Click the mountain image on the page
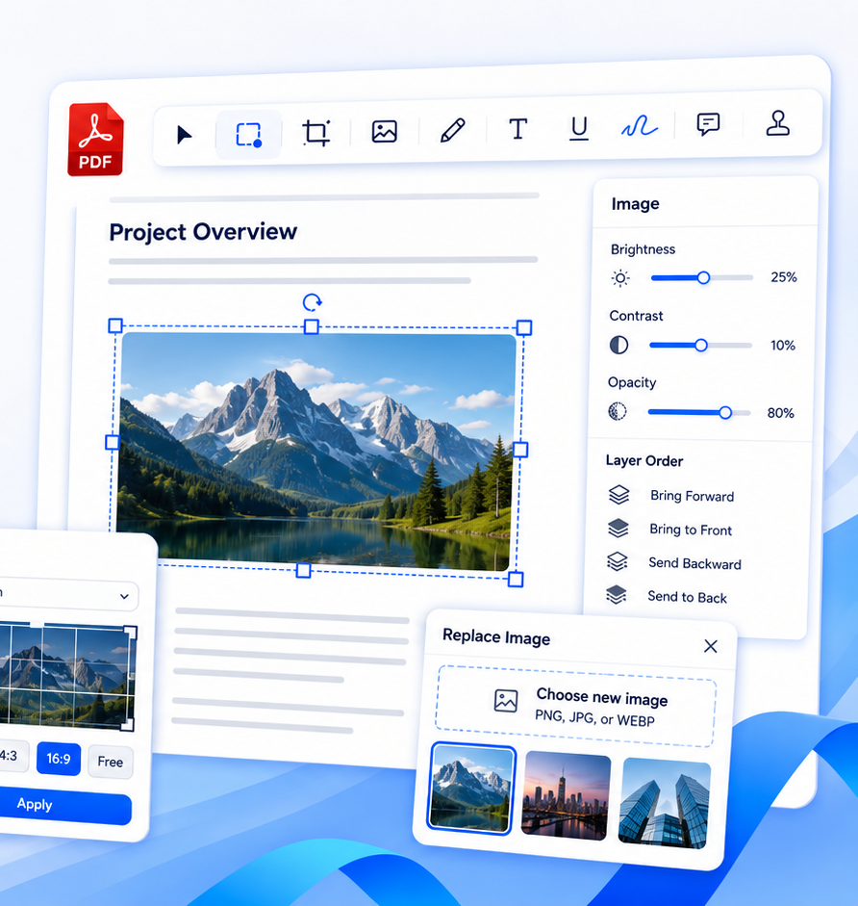Image resolution: width=858 pixels, height=906 pixels. tap(315, 452)
